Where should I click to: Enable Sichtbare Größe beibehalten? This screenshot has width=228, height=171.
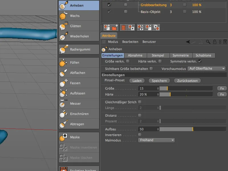151,68
